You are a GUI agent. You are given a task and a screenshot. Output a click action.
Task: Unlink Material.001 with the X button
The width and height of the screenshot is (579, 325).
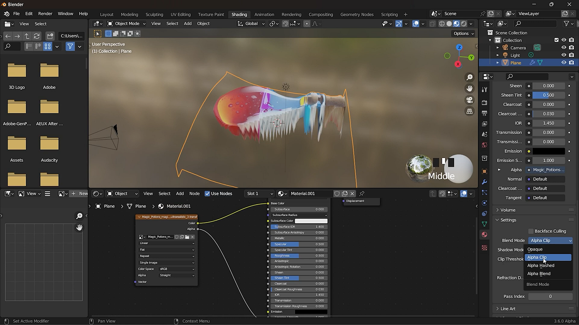click(352, 194)
